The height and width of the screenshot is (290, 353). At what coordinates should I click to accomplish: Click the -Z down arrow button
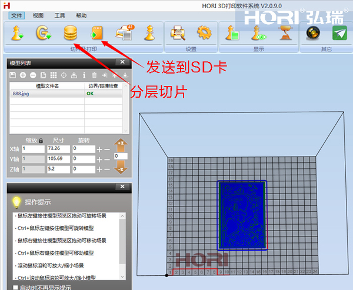pos(121,167)
